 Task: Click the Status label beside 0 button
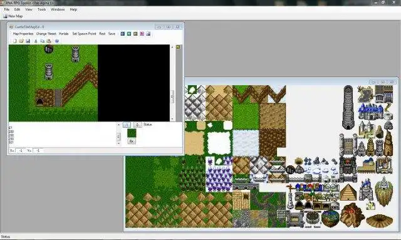[148, 125]
